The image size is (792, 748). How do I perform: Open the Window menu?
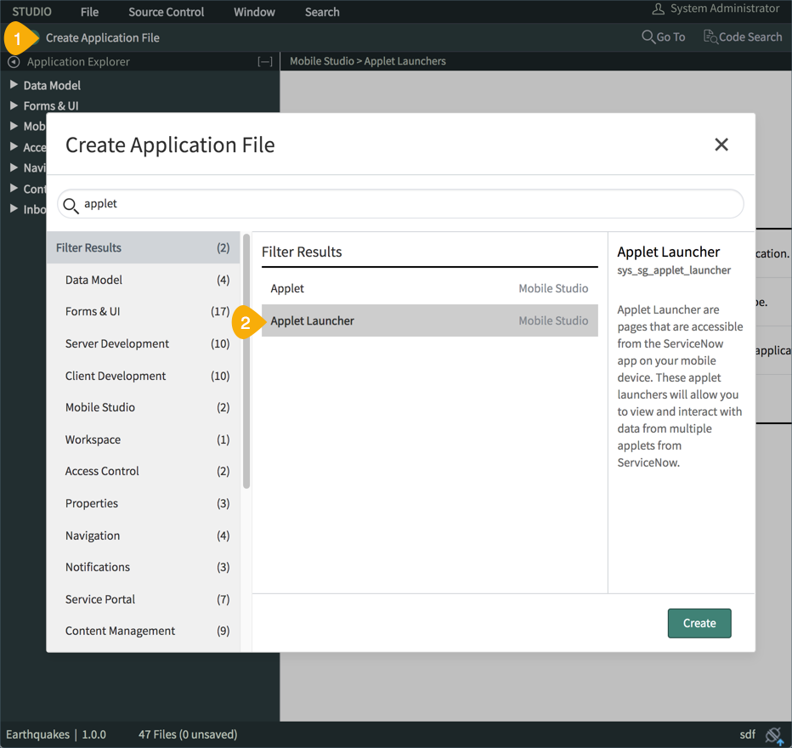click(x=254, y=11)
